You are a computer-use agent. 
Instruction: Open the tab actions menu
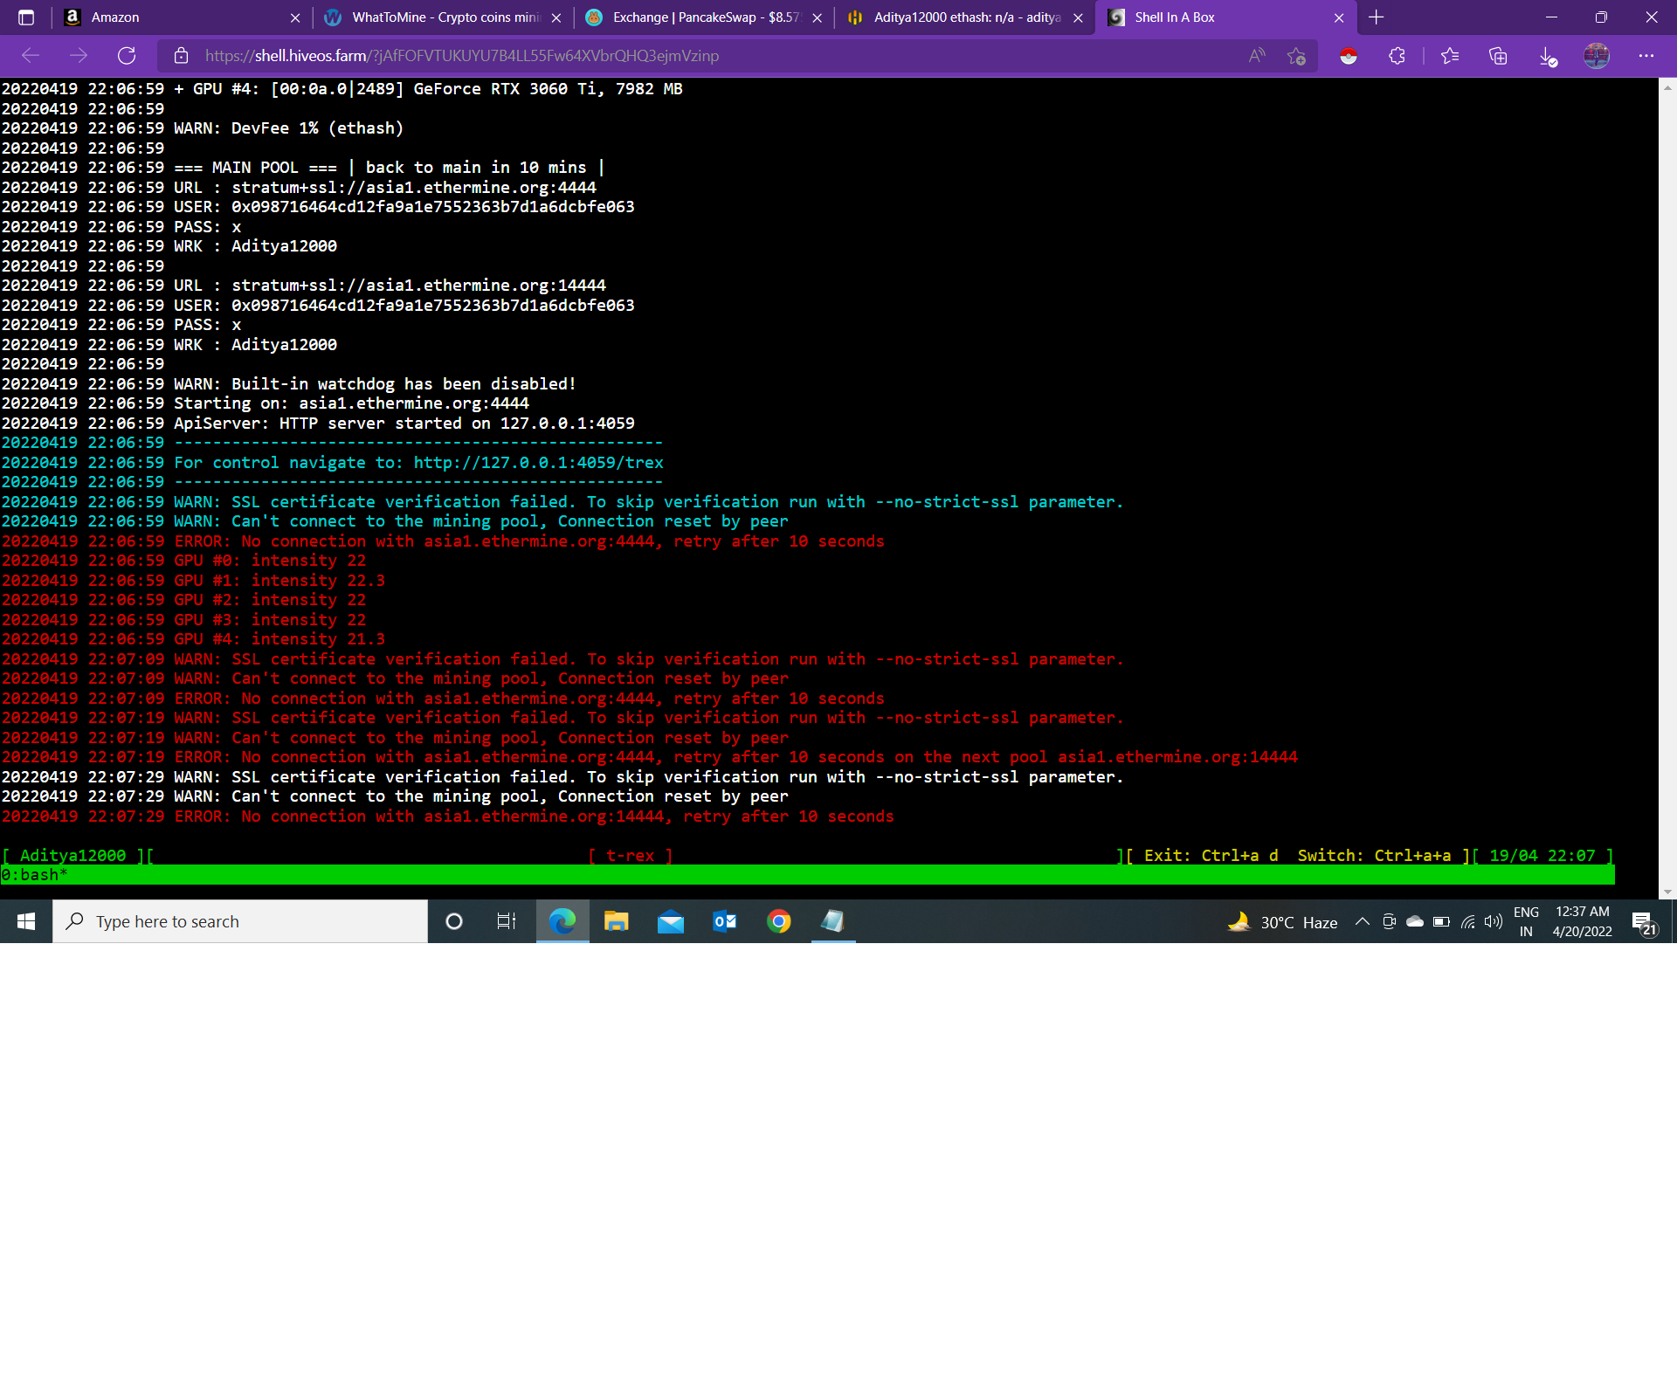(25, 17)
